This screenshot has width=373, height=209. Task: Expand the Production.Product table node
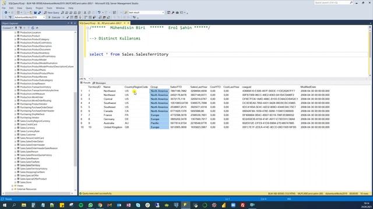tap(16, 36)
